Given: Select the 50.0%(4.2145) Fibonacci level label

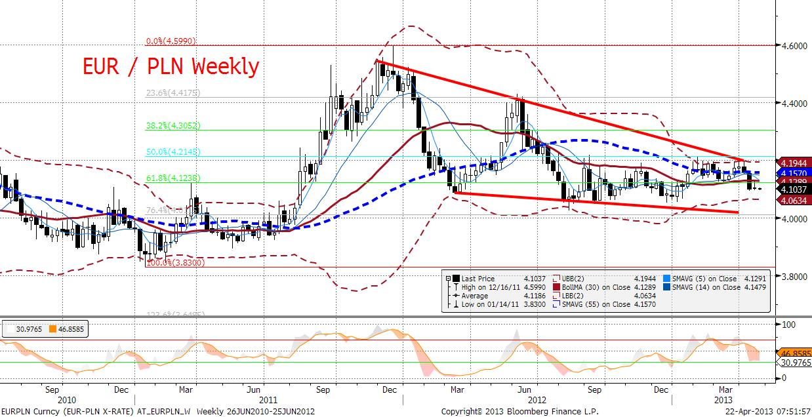Looking at the screenshot, I should point(174,152).
